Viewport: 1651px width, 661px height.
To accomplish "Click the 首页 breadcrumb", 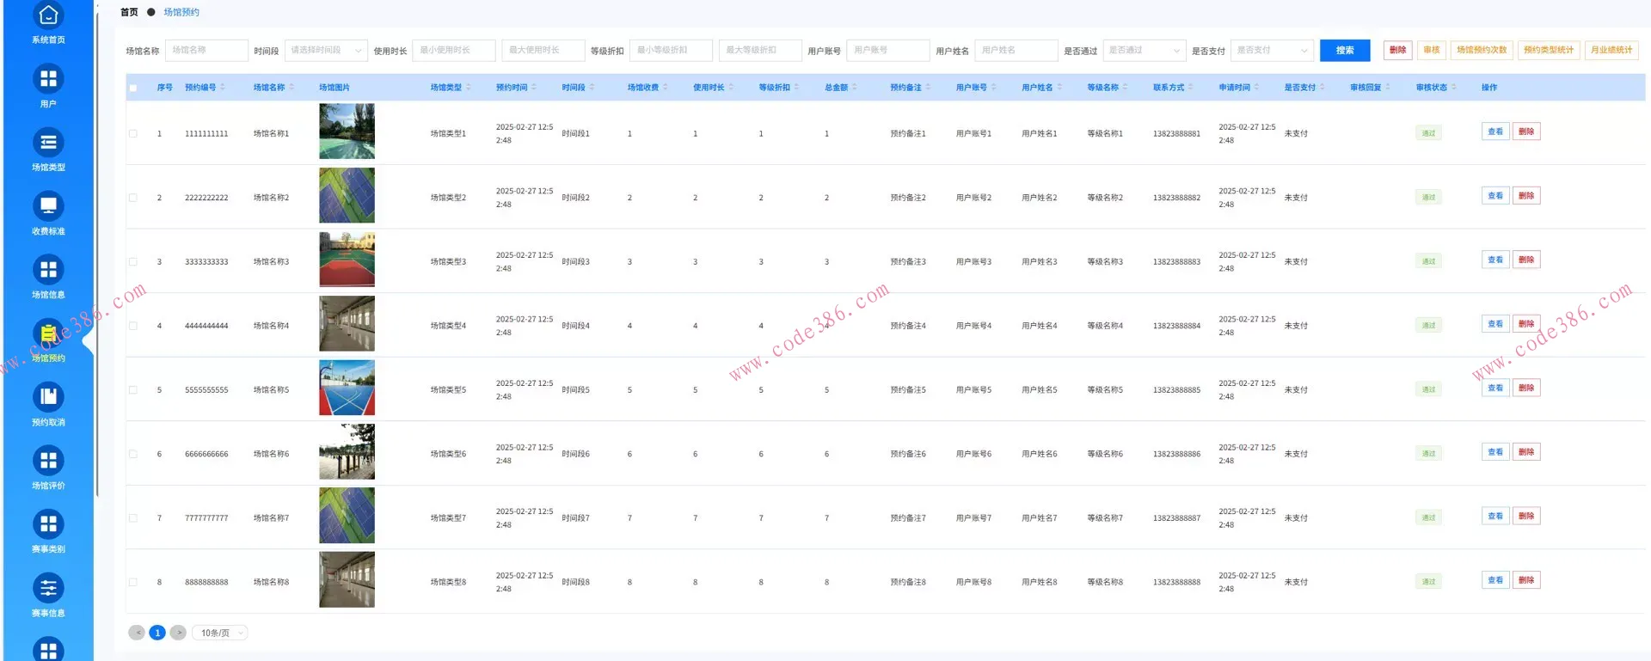I will (x=129, y=12).
